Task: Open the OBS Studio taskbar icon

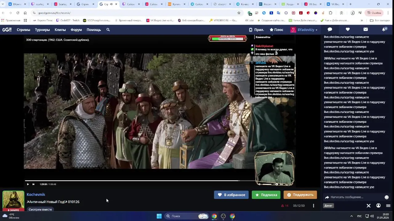Action: (x=223, y=216)
